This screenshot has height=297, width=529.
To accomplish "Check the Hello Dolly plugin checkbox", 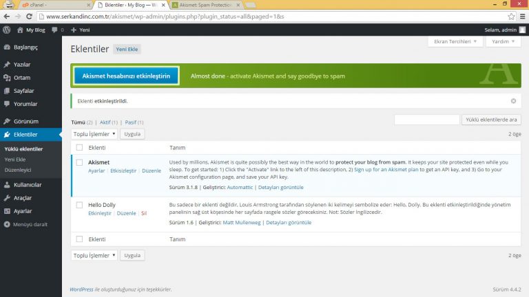I will click(x=79, y=205).
